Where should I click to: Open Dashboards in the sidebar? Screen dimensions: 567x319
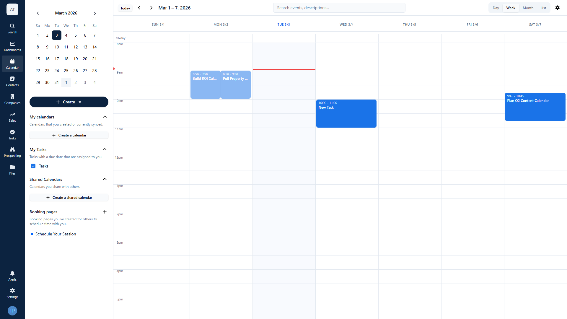tap(12, 46)
